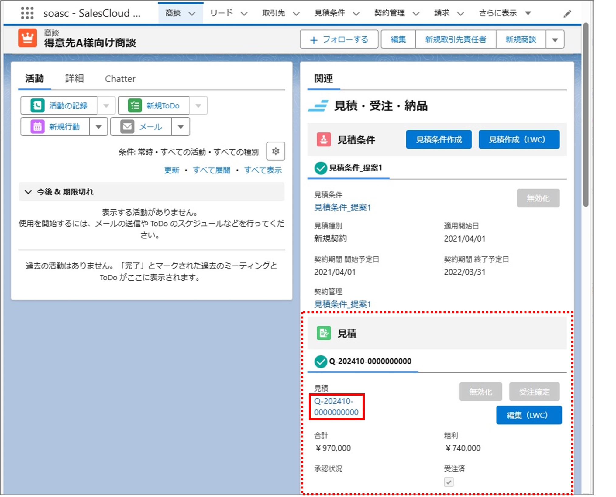Image resolution: width=616 pixels, height=497 pixels.
Task: Switch to the 活動 tab
Action: [x=34, y=78]
